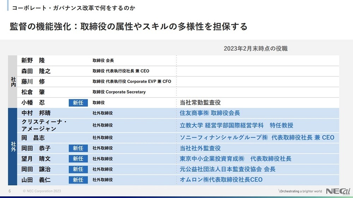This screenshot has width=353, height=198.
Task: Click the 新任 badge beside 小幡 忍
Action: (78, 103)
